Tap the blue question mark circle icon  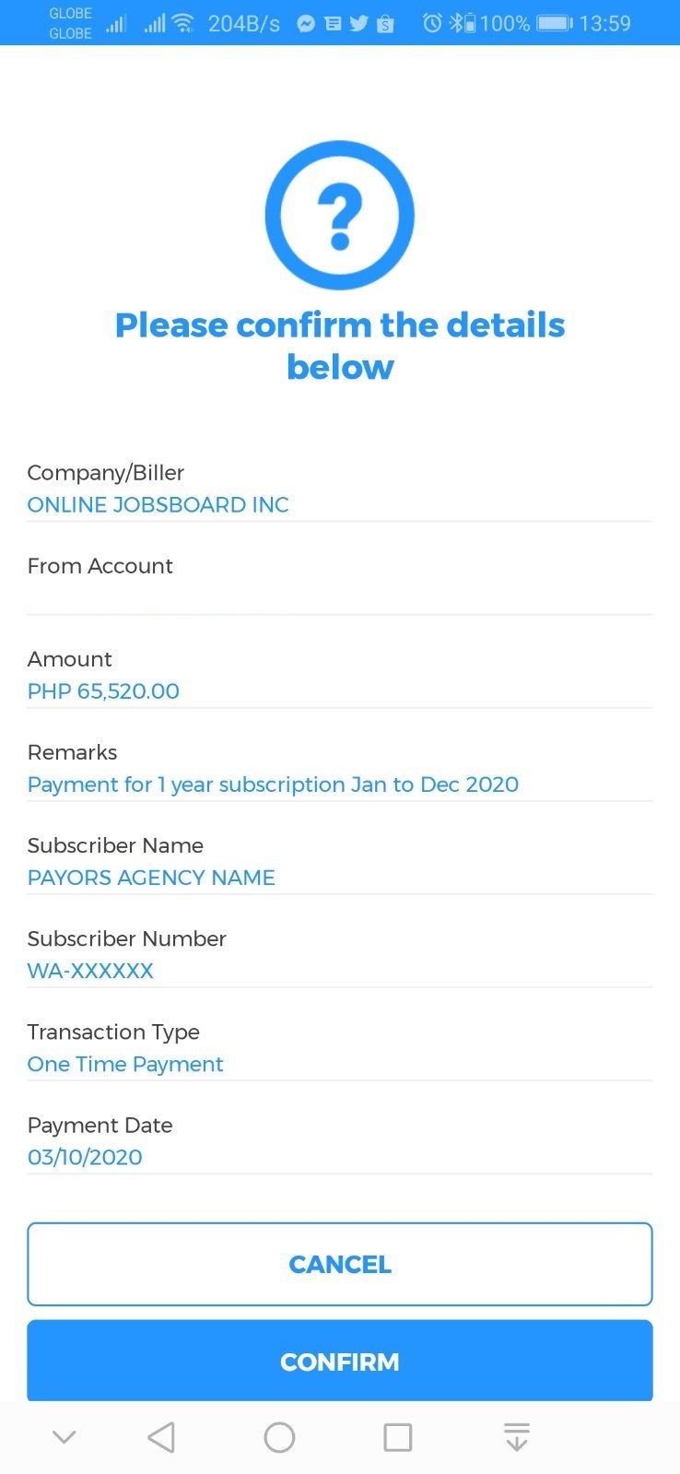[x=340, y=213]
